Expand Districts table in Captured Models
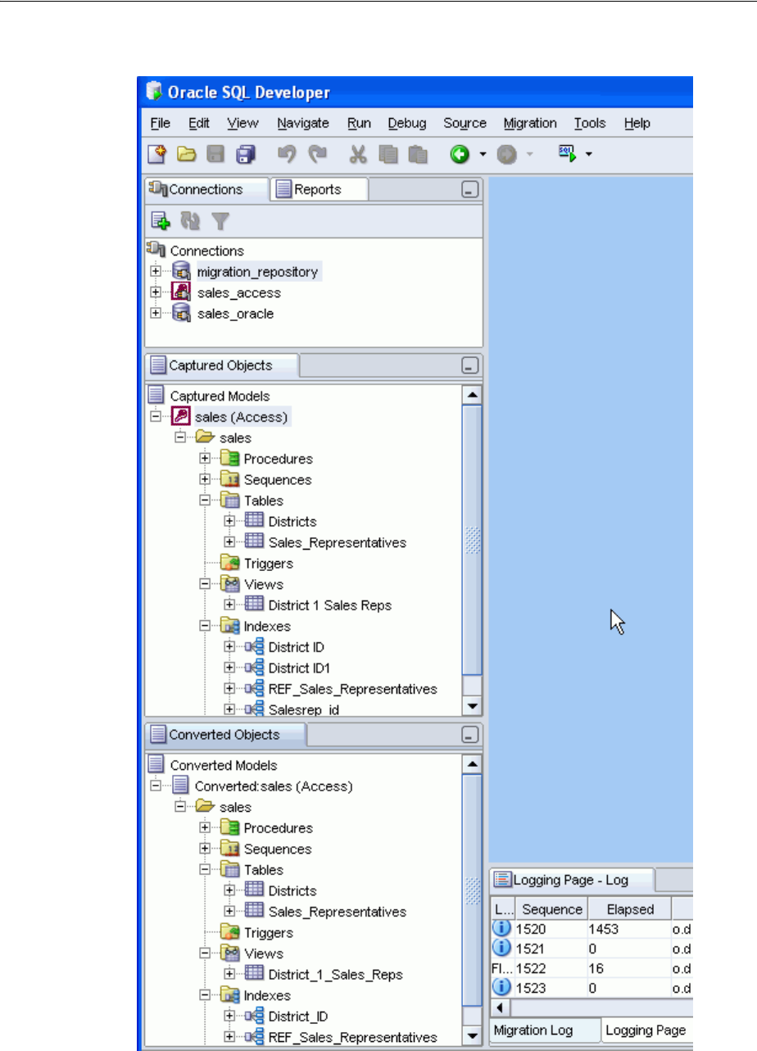 pos(229,521)
